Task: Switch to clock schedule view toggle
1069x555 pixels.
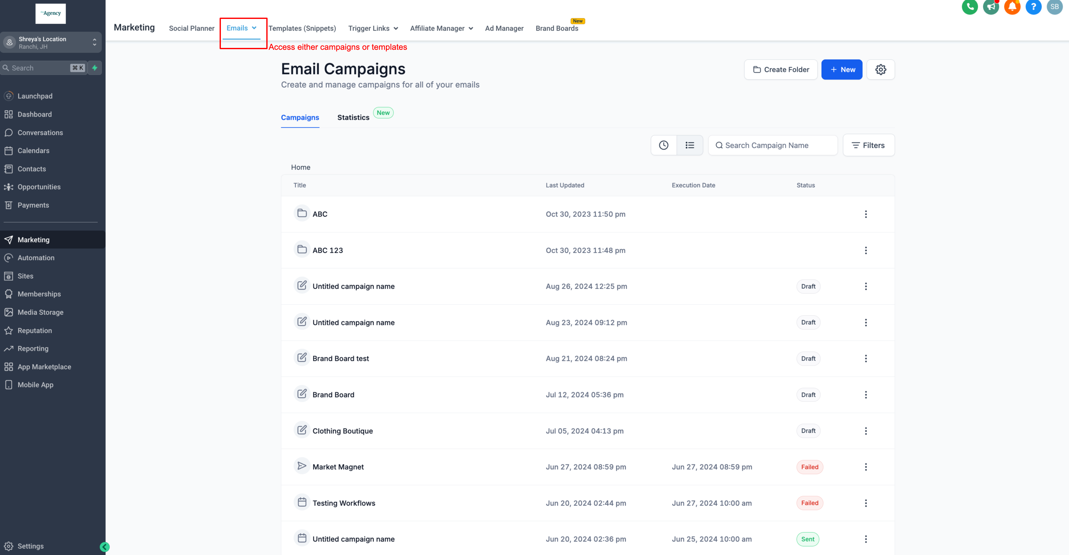Action: click(664, 145)
